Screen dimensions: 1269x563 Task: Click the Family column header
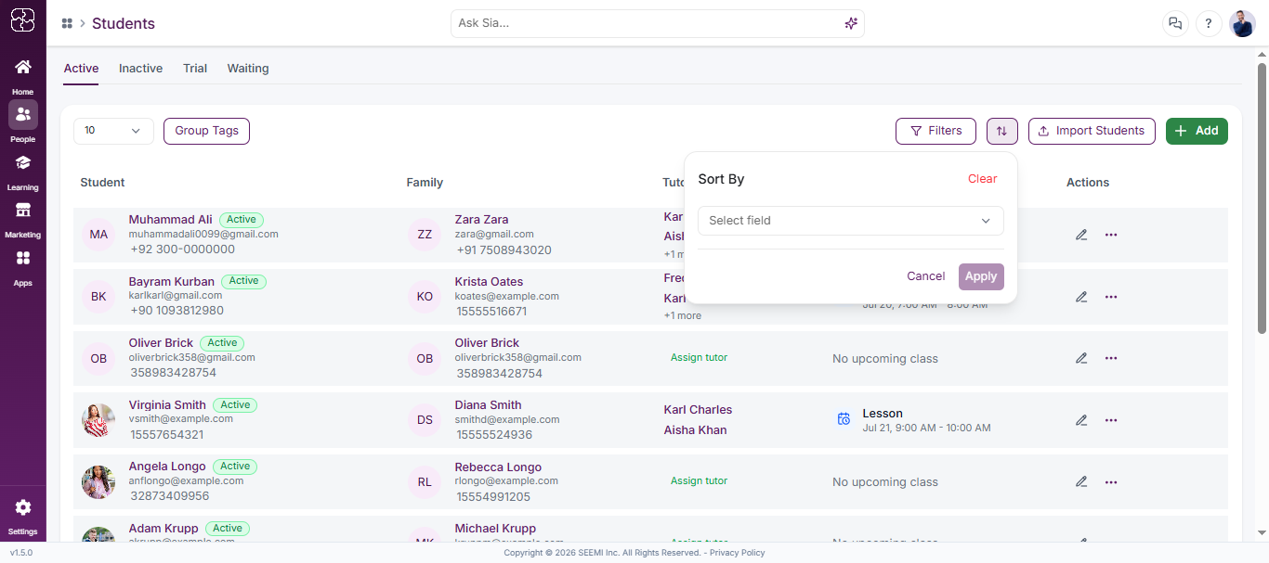(x=425, y=183)
